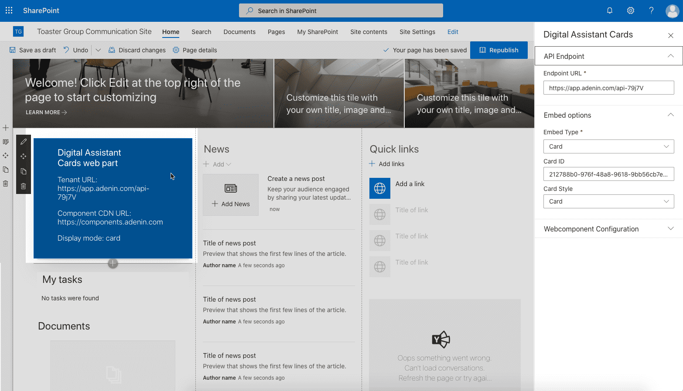Viewport: 683px width, 391px height.
Task: Click the SharePoint brand label
Action: pyautogui.click(x=41, y=10)
